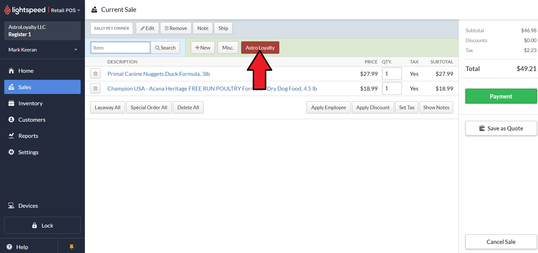The image size is (538, 253).
Task: Edit quantity for Primal Canine Nuggets
Action: point(392,74)
